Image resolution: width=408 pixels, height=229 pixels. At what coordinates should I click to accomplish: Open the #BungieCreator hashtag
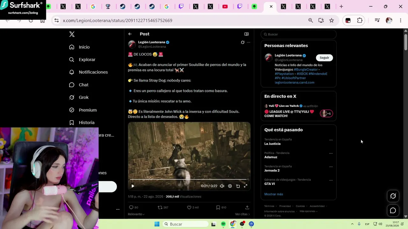(306, 69)
